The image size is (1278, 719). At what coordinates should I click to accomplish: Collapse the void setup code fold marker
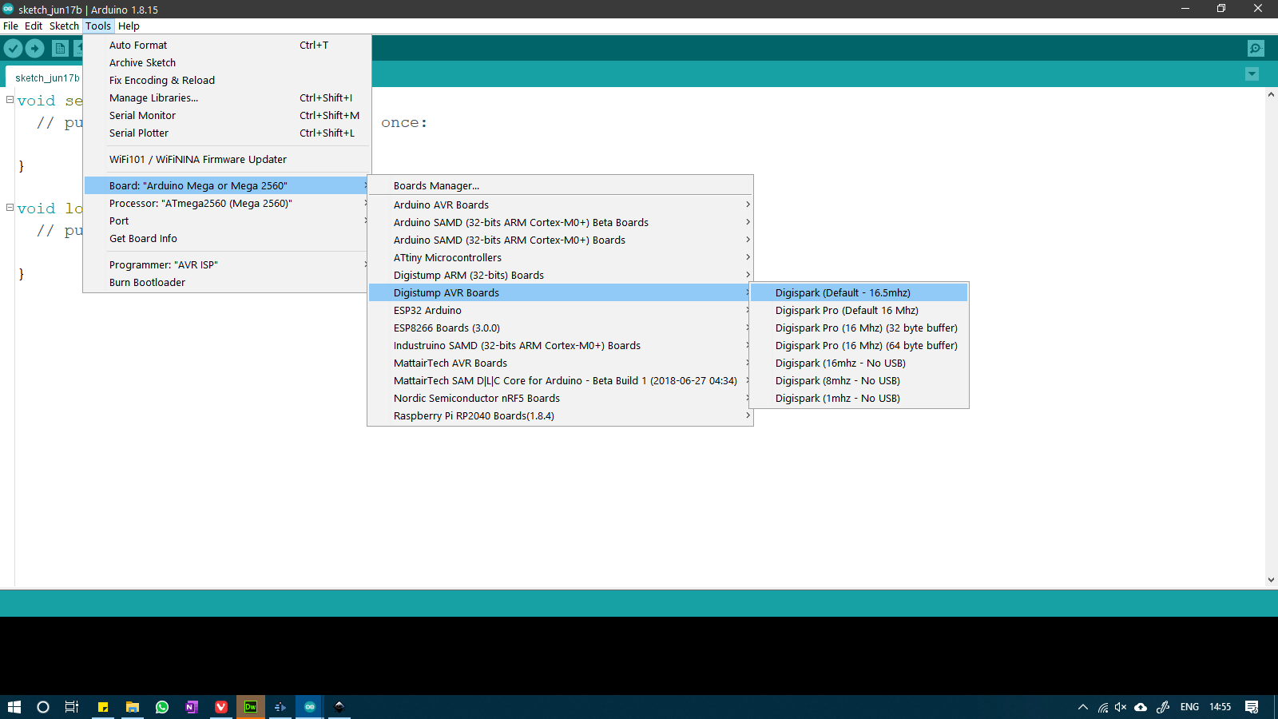click(x=10, y=100)
